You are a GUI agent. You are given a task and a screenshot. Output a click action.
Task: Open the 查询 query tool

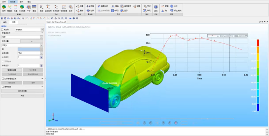pyautogui.click(x=34, y=8)
